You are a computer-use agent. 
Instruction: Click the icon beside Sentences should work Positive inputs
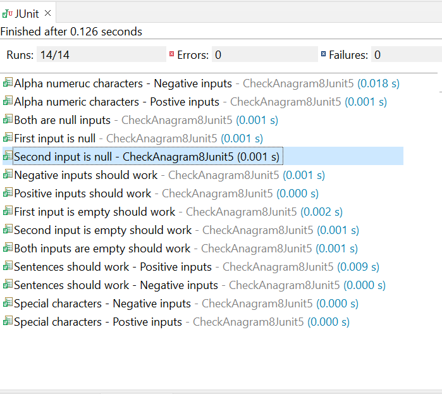pyautogui.click(x=8, y=267)
